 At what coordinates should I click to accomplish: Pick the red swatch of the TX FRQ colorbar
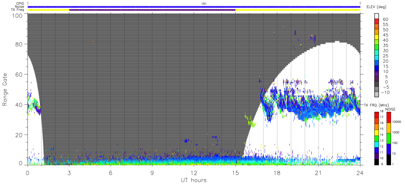click(x=377, y=115)
